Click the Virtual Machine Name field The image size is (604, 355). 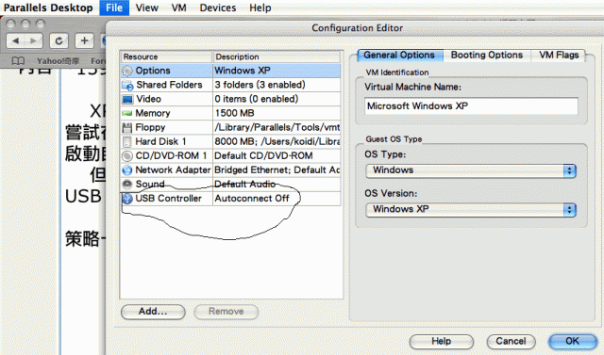471,106
